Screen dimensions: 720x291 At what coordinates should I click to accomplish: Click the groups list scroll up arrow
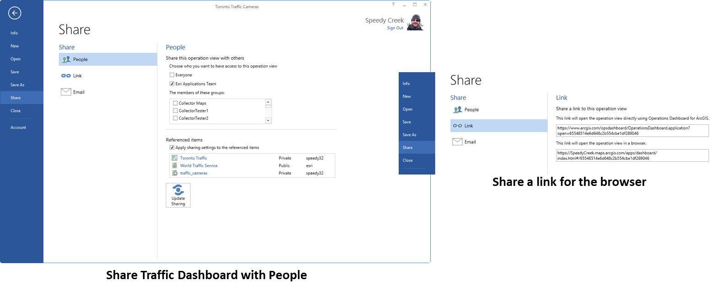[268, 102]
